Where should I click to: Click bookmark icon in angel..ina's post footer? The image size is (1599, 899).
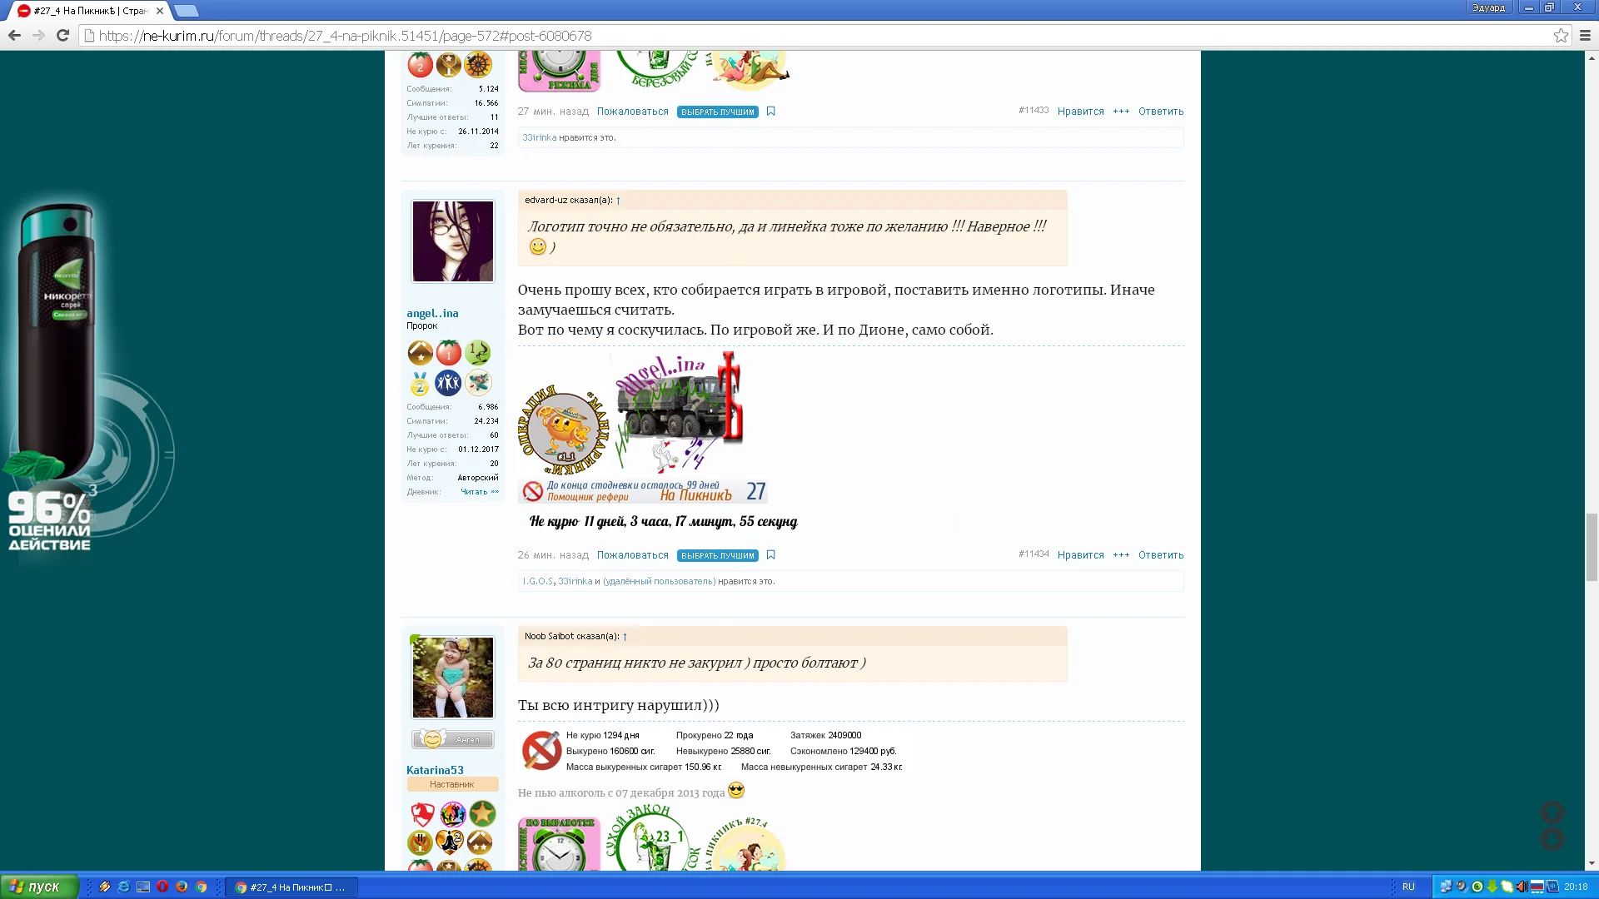click(x=770, y=555)
